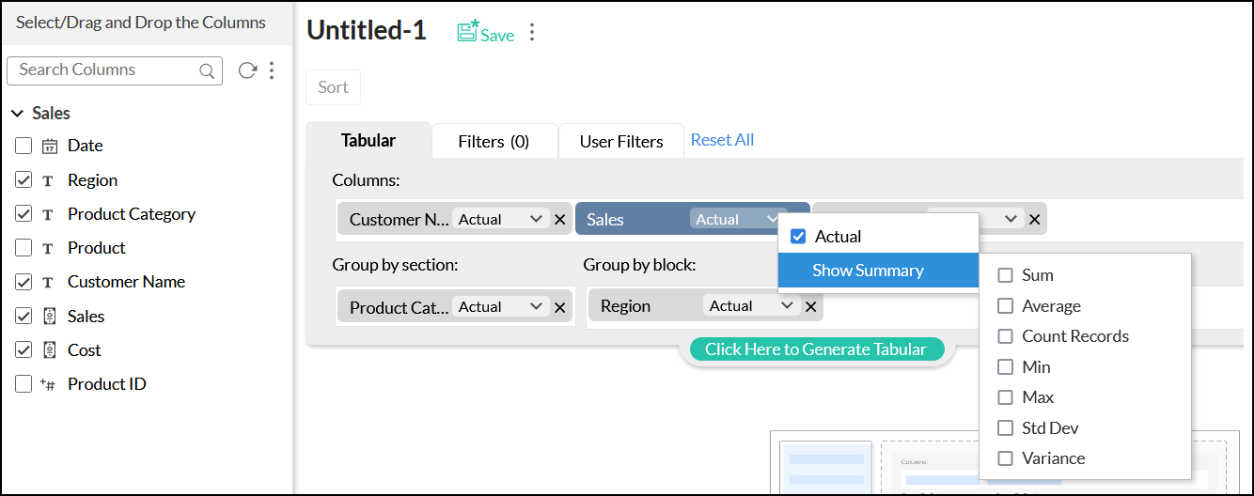1254x496 pixels.
Task: Switch to the Filters tab
Action: click(494, 142)
